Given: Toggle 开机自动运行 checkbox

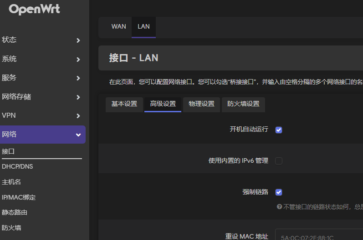Looking at the screenshot, I should 278,130.
